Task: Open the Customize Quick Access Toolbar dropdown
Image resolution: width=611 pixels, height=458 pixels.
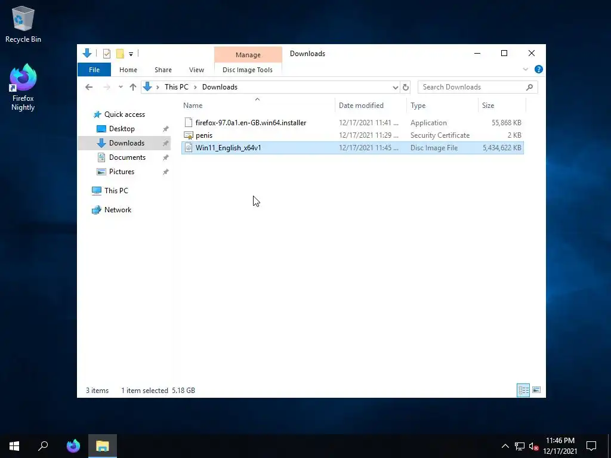Action: coord(131,54)
